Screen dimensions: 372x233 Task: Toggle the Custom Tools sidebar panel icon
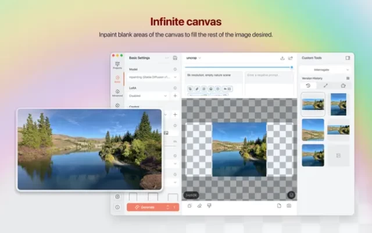click(x=348, y=58)
